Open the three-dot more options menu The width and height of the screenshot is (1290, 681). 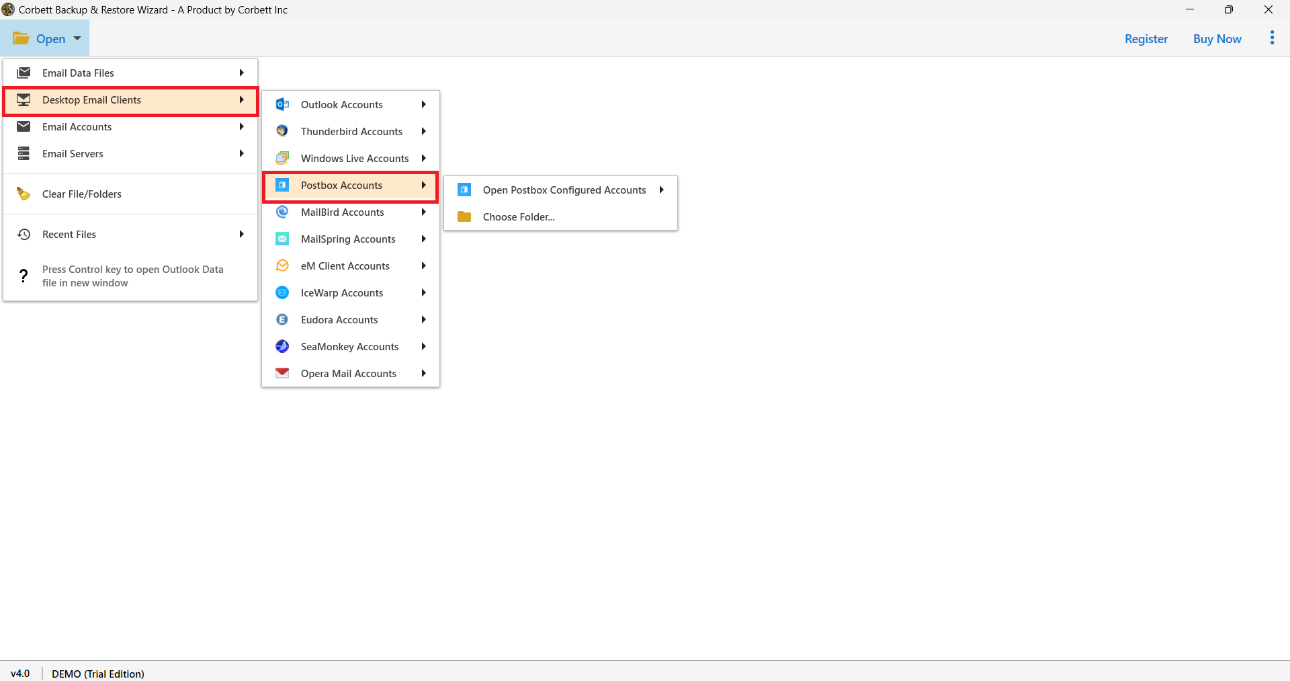[1272, 38]
